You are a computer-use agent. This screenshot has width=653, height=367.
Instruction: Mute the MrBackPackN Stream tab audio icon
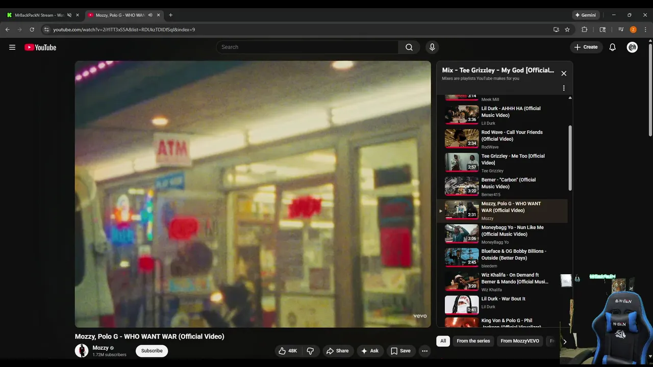[x=69, y=15]
